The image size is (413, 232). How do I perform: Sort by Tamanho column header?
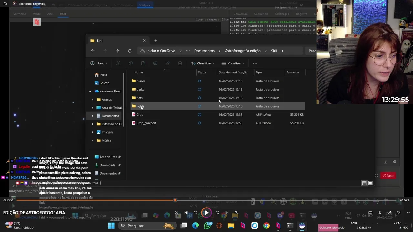point(293,72)
